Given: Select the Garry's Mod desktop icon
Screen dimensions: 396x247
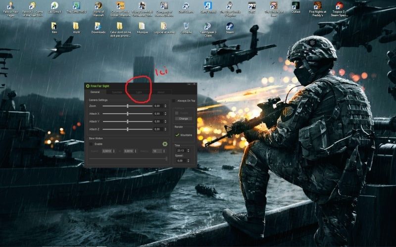Looking at the screenshot, I should pos(208,7).
